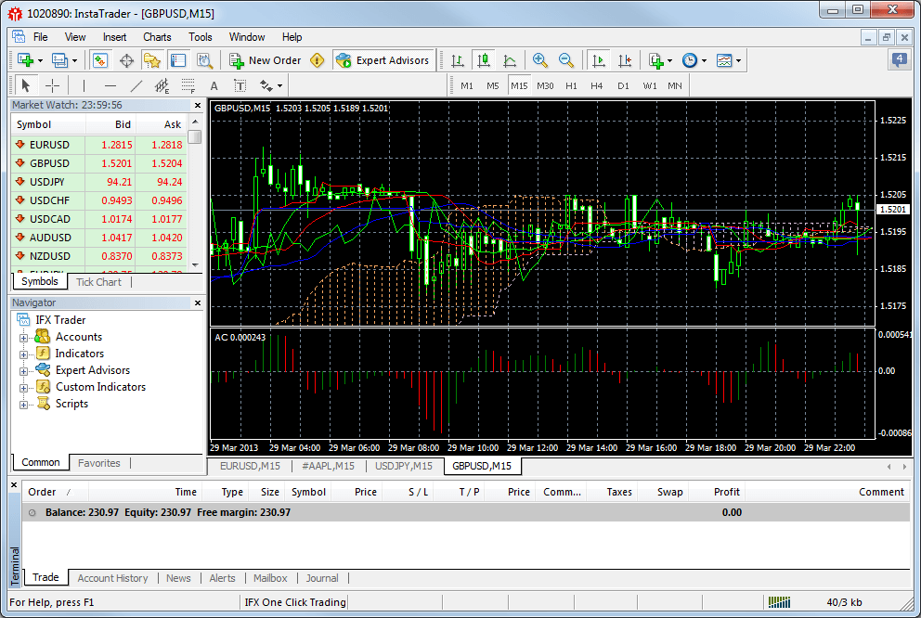This screenshot has width=921, height=618.
Task: Click the New Order button
Action: pyautogui.click(x=266, y=60)
